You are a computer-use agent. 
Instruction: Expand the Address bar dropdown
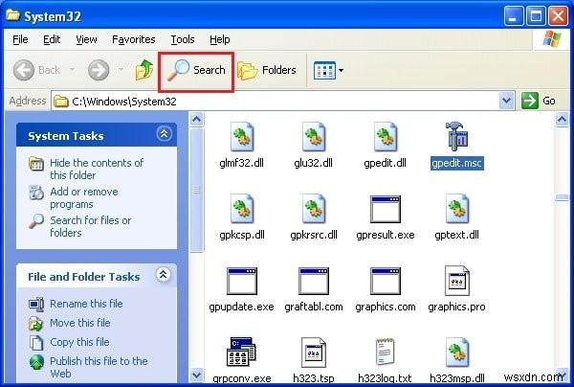507,101
